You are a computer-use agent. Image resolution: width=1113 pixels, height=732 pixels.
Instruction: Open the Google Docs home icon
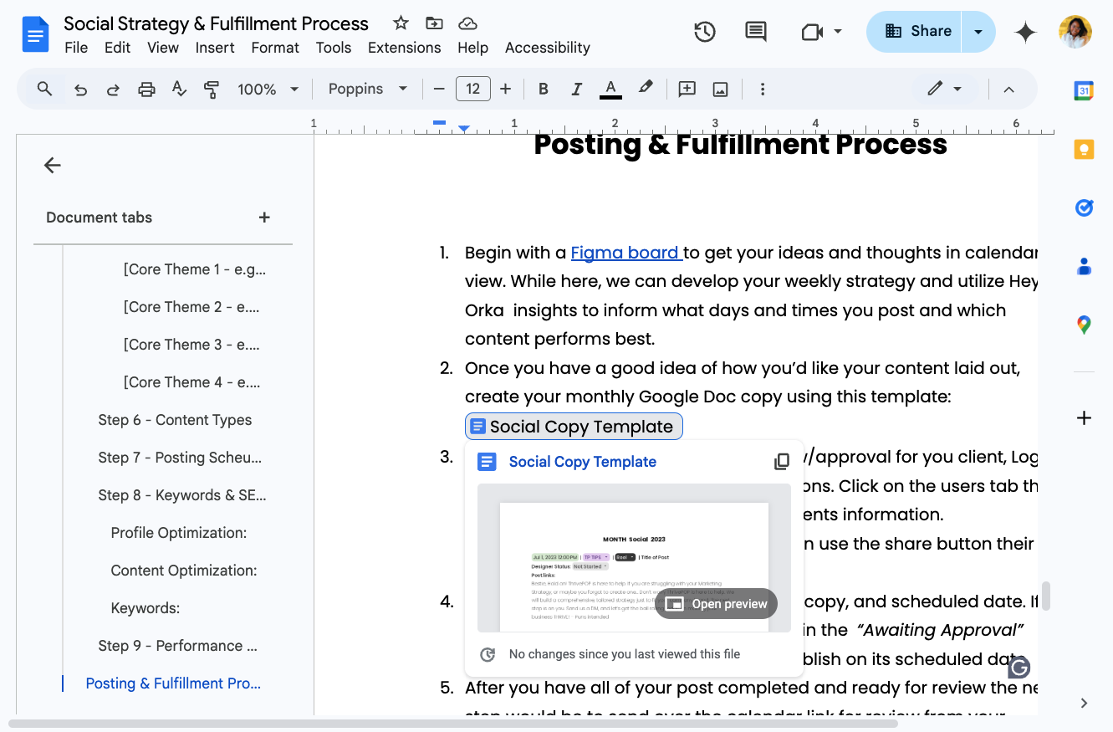point(36,34)
